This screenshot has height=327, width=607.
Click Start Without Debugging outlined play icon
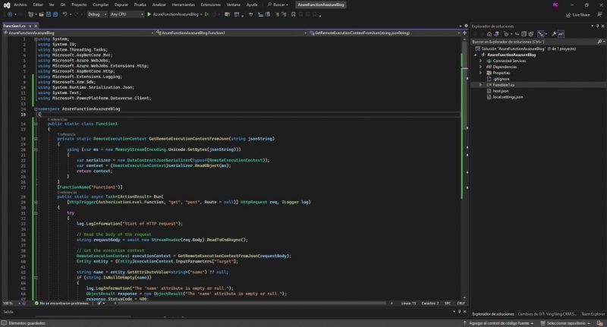pos(206,14)
